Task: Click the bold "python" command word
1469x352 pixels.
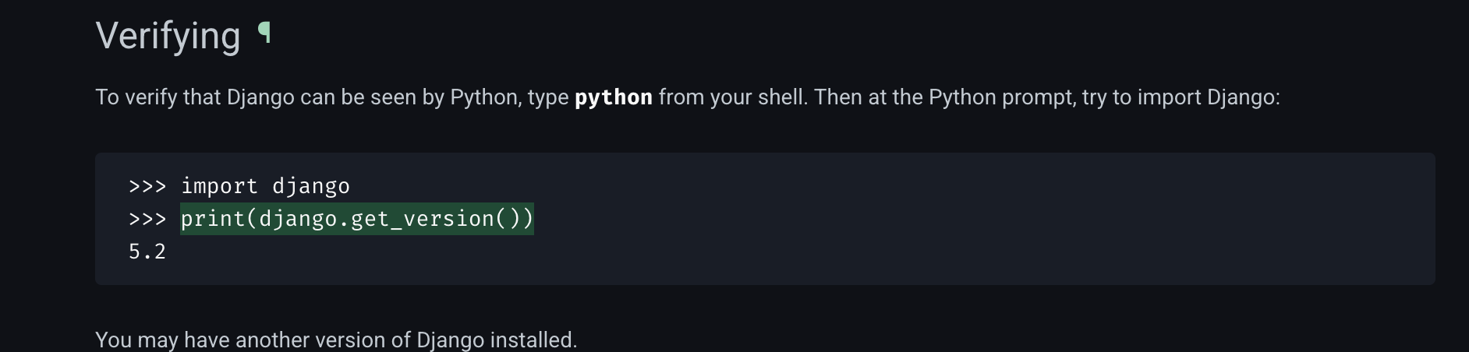Action: (614, 97)
